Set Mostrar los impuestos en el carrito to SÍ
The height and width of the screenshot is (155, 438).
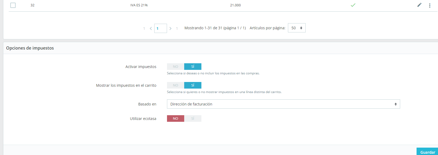(193, 85)
